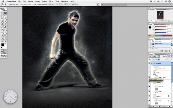Select the Elliptical Marquee tool

(2, 13)
